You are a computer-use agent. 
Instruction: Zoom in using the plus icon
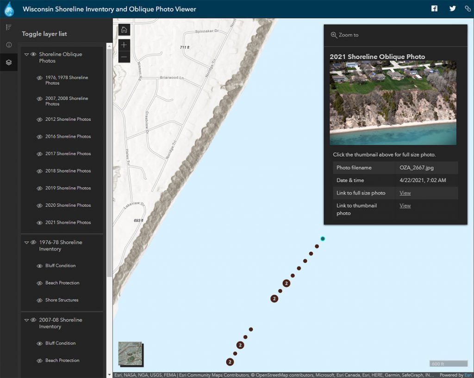[124, 45]
